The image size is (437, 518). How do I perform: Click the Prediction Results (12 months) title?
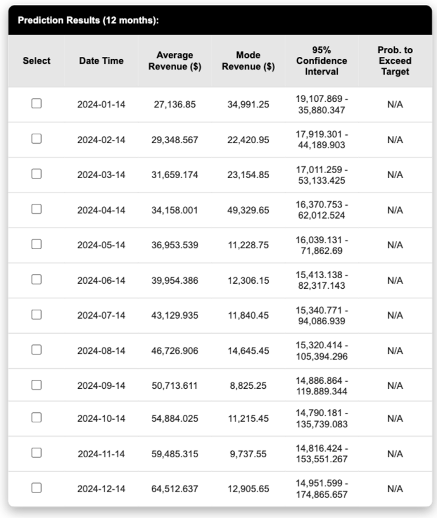88,20
